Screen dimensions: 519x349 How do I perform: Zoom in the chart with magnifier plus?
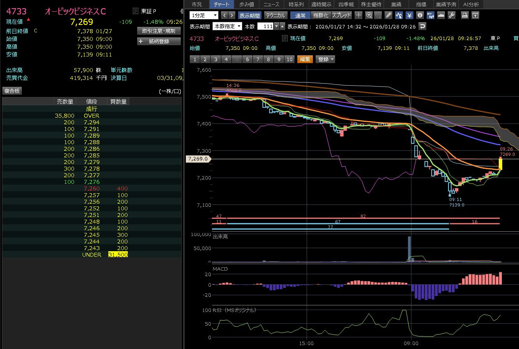369,15
